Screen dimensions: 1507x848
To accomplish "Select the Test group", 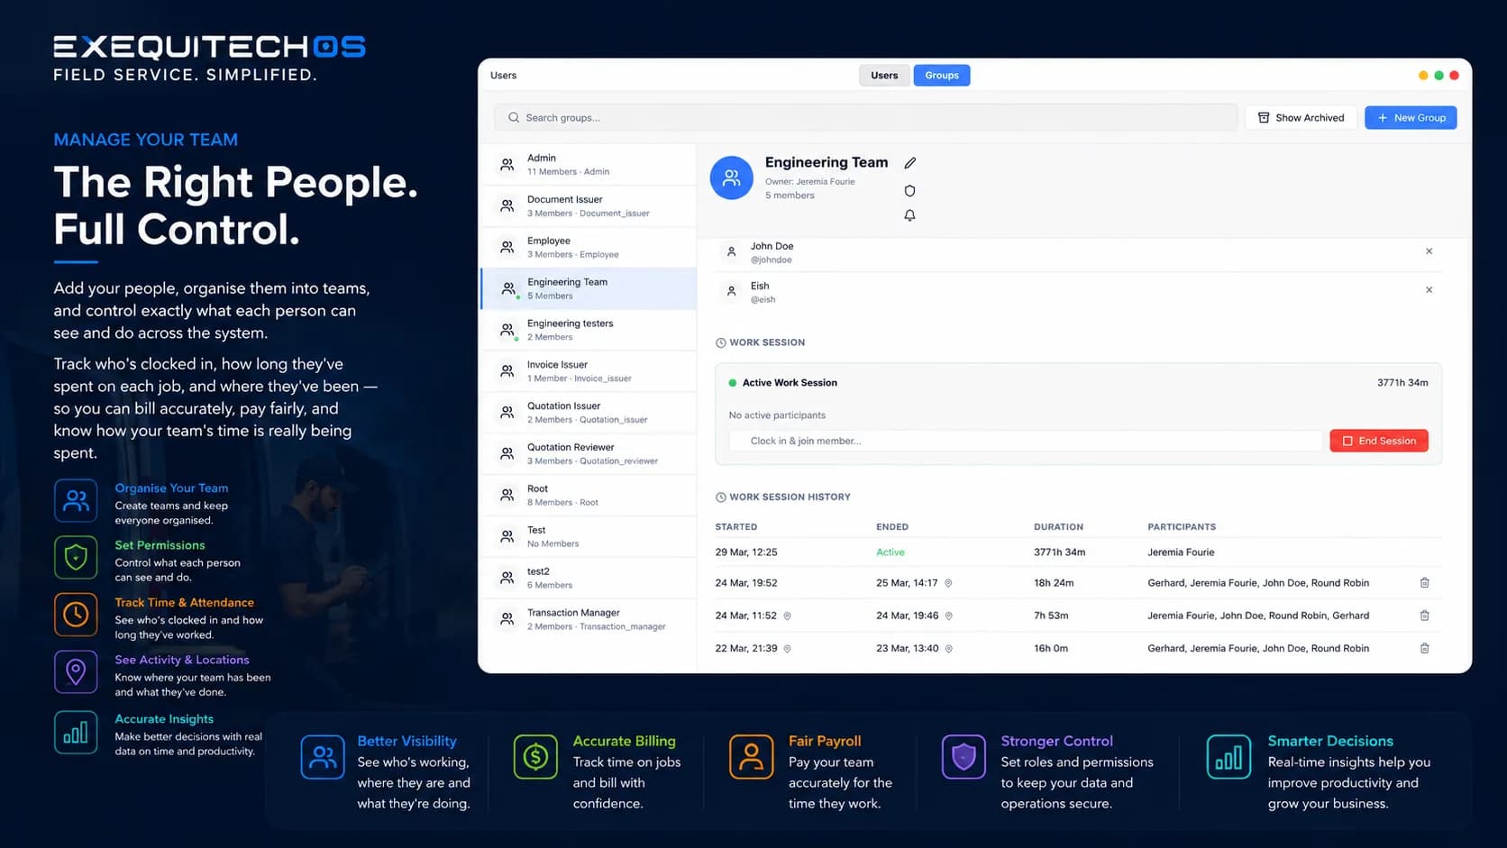I will point(589,536).
